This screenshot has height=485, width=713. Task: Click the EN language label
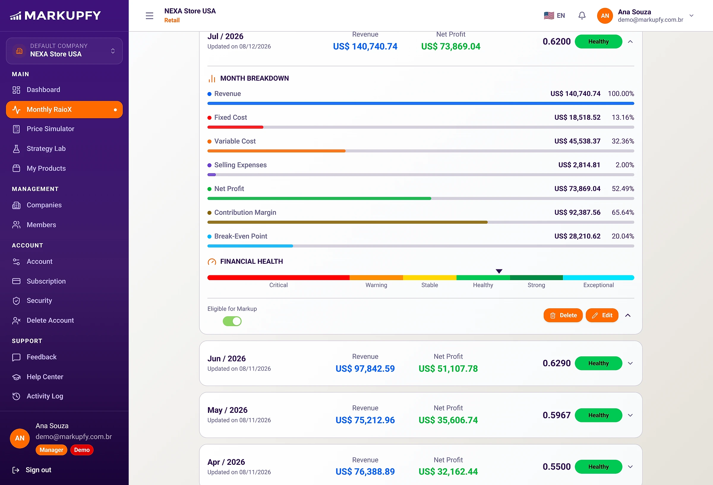(x=561, y=16)
